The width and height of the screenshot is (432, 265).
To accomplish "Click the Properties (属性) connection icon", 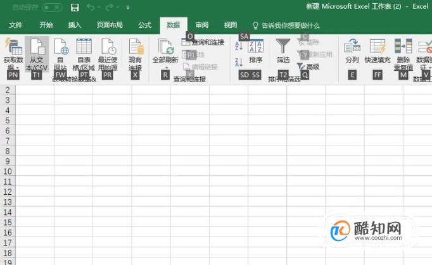I will (186, 54).
